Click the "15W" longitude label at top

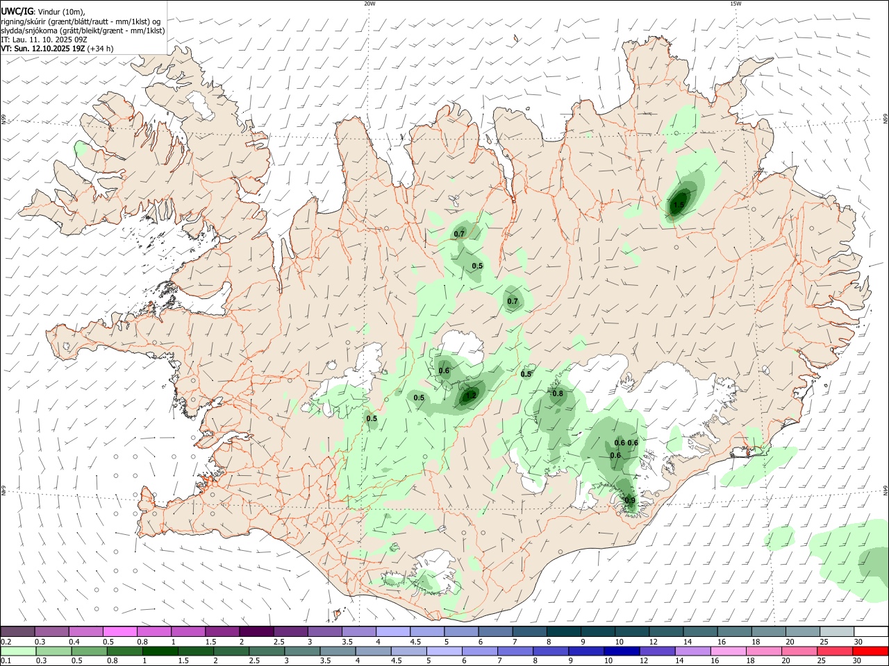(x=736, y=3)
